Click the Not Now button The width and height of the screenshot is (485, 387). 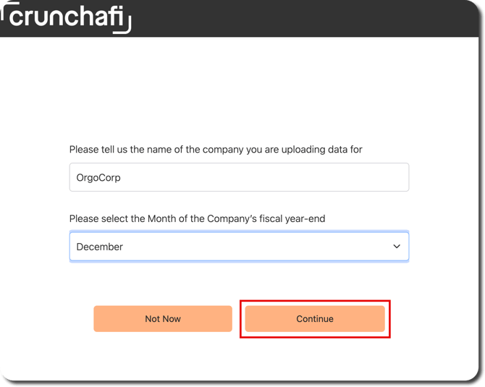coord(163,319)
